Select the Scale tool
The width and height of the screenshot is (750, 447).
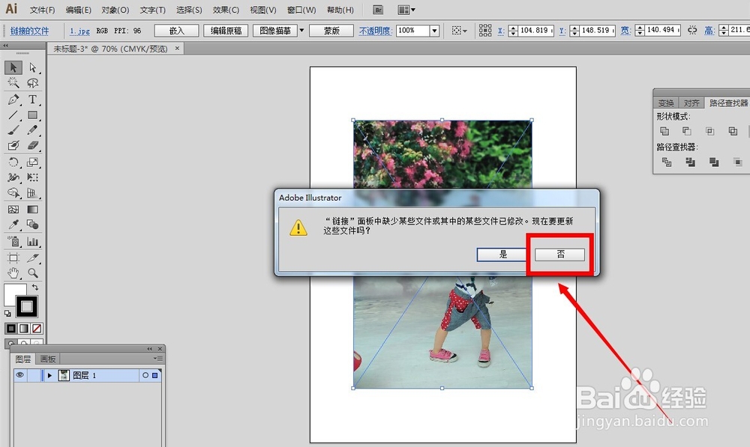coord(32,162)
